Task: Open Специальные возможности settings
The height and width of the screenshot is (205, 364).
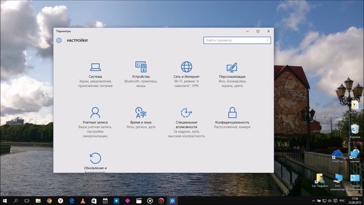Action: pyautogui.click(x=187, y=122)
